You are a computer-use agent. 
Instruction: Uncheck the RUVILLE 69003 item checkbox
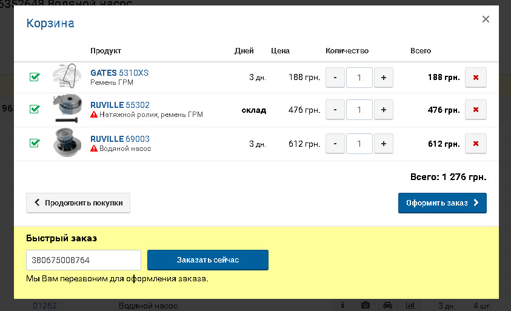coord(35,143)
